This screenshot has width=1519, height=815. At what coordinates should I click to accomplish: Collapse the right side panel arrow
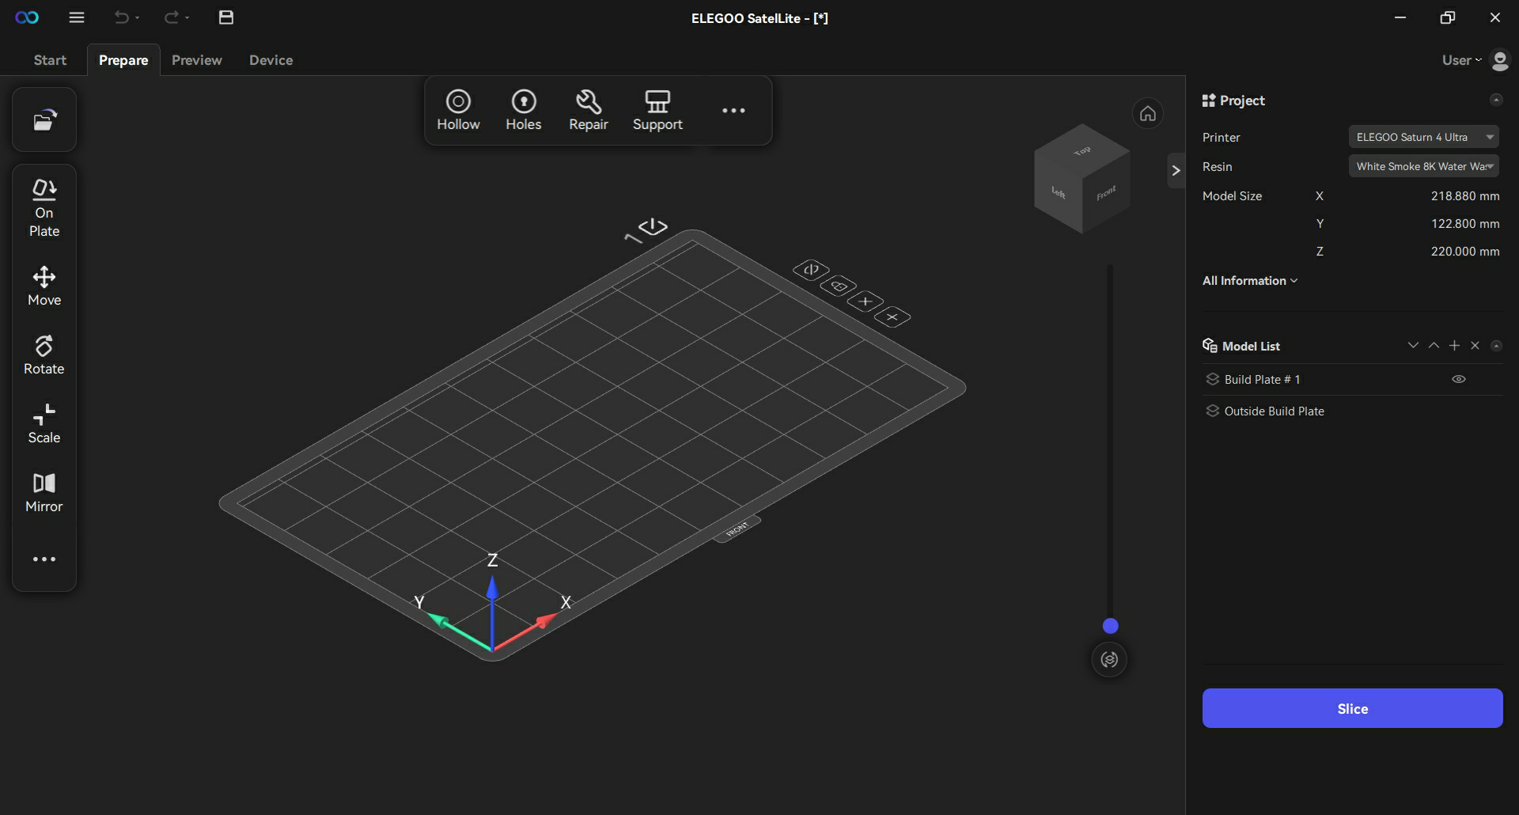click(x=1176, y=170)
